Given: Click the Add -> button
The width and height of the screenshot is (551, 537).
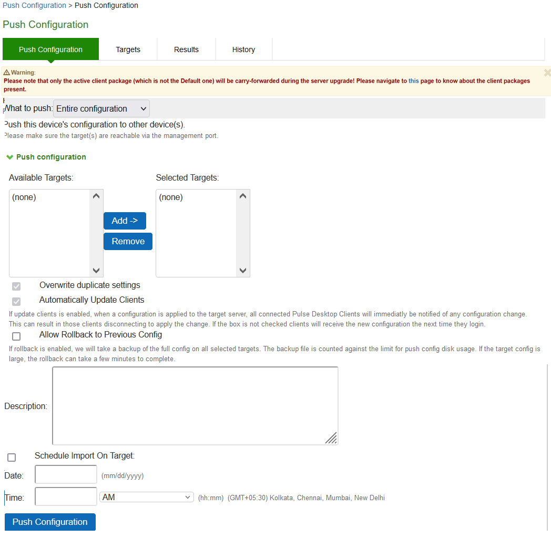Looking at the screenshot, I should (125, 221).
